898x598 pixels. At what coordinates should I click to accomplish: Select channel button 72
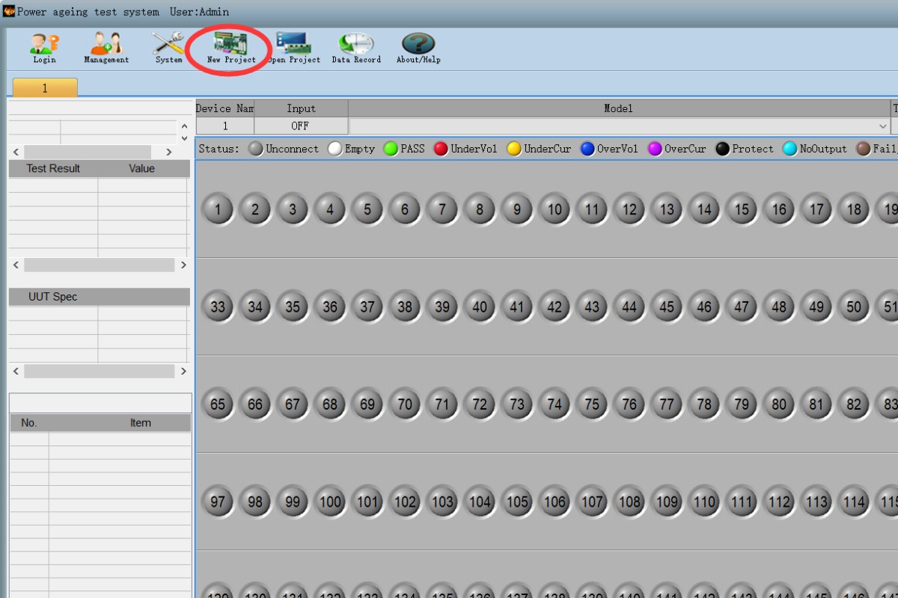pyautogui.click(x=480, y=404)
